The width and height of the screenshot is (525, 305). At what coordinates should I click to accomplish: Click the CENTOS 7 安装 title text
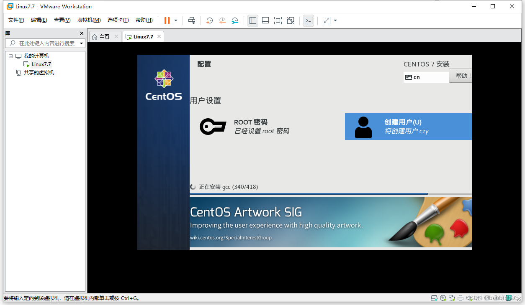(x=426, y=64)
